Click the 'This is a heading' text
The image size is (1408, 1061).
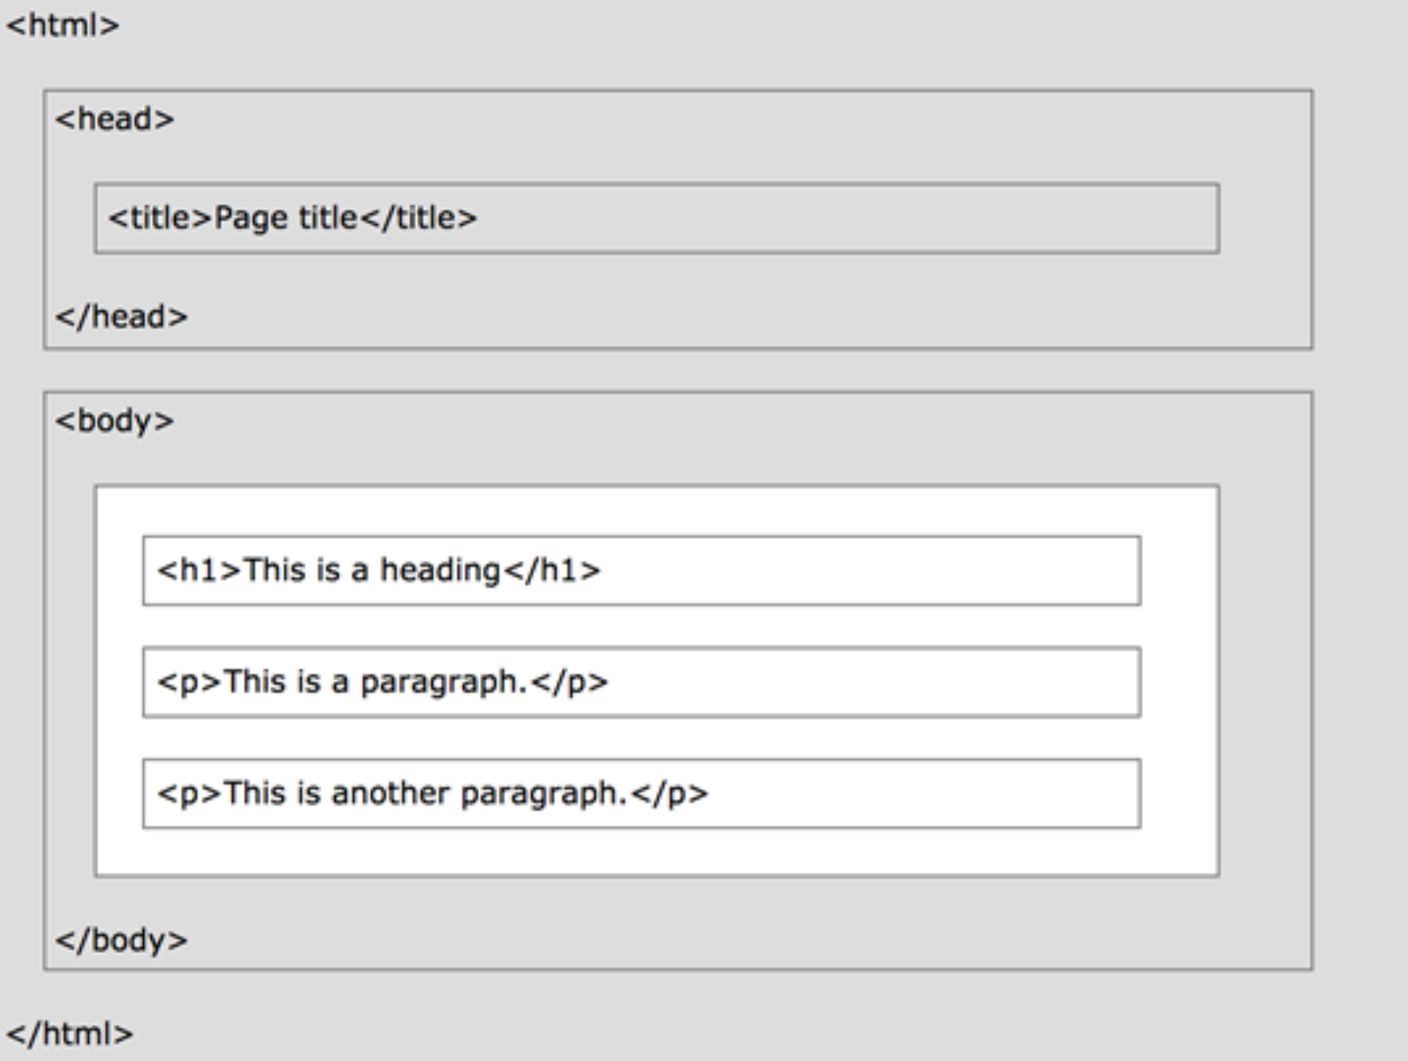click(372, 570)
